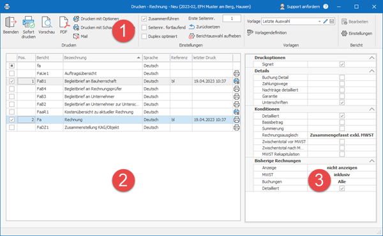Viewport: 383px width, 236px height.
Task: Click printer icon in FaUe1 row
Action: [x=236, y=74]
